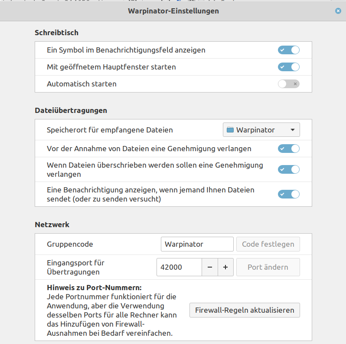
Task: Click the dropdown arrow beside Warpinator folder
Action: tap(293, 130)
